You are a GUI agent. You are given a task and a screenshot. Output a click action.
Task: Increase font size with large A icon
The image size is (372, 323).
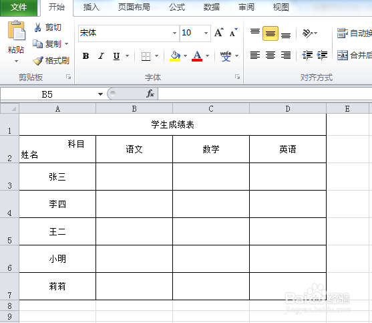pyautogui.click(x=219, y=33)
